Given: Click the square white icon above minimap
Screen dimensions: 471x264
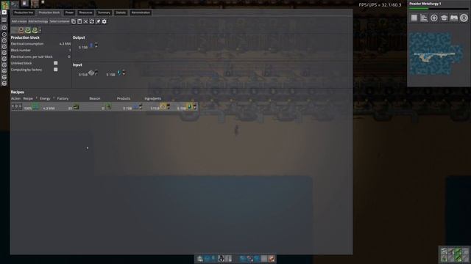Looking at the screenshot, I should [x=414, y=18].
